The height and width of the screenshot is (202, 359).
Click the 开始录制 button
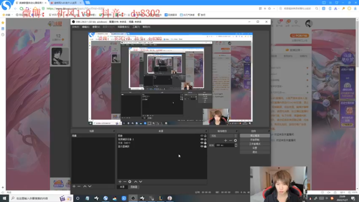[255, 140]
